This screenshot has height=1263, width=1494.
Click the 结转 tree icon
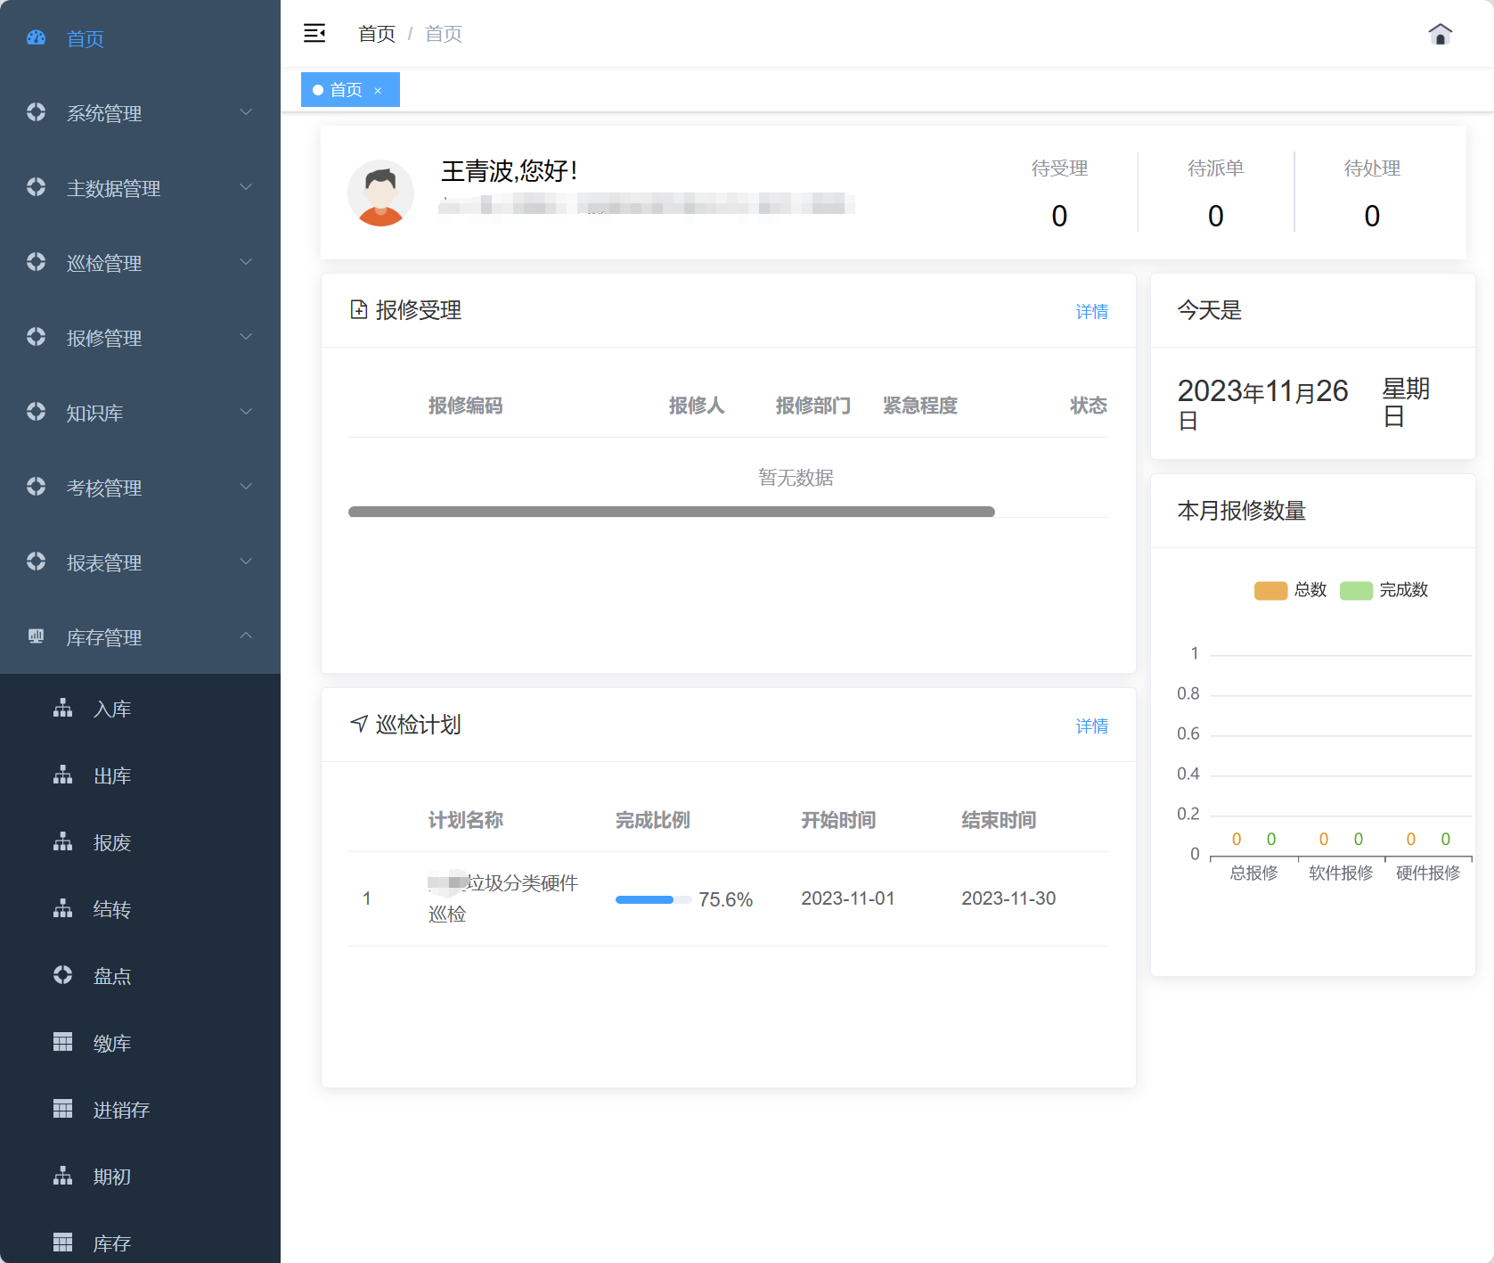tap(62, 908)
